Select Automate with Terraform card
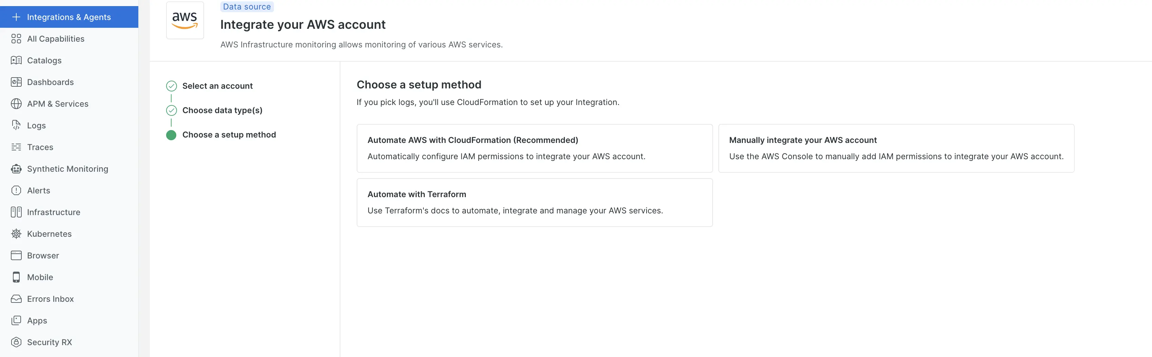The image size is (1152, 357). click(534, 203)
